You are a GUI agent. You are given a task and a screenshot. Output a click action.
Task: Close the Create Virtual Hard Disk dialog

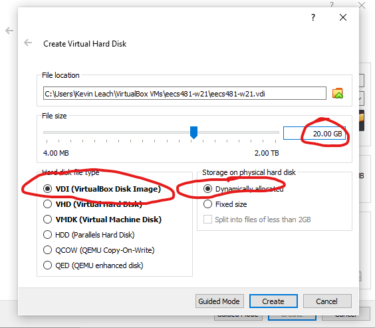tap(343, 17)
